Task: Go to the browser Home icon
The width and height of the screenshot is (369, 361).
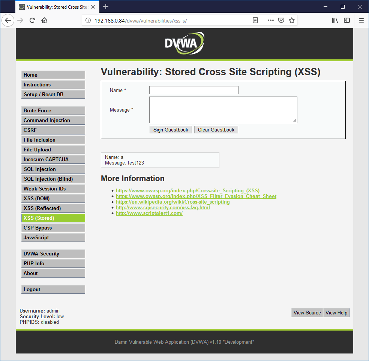Action: click(44, 20)
